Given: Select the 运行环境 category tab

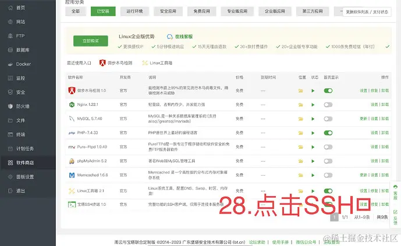Looking at the screenshot, I should 134,11.
